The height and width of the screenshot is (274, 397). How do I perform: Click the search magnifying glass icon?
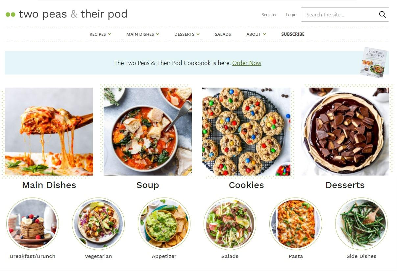[x=382, y=14]
